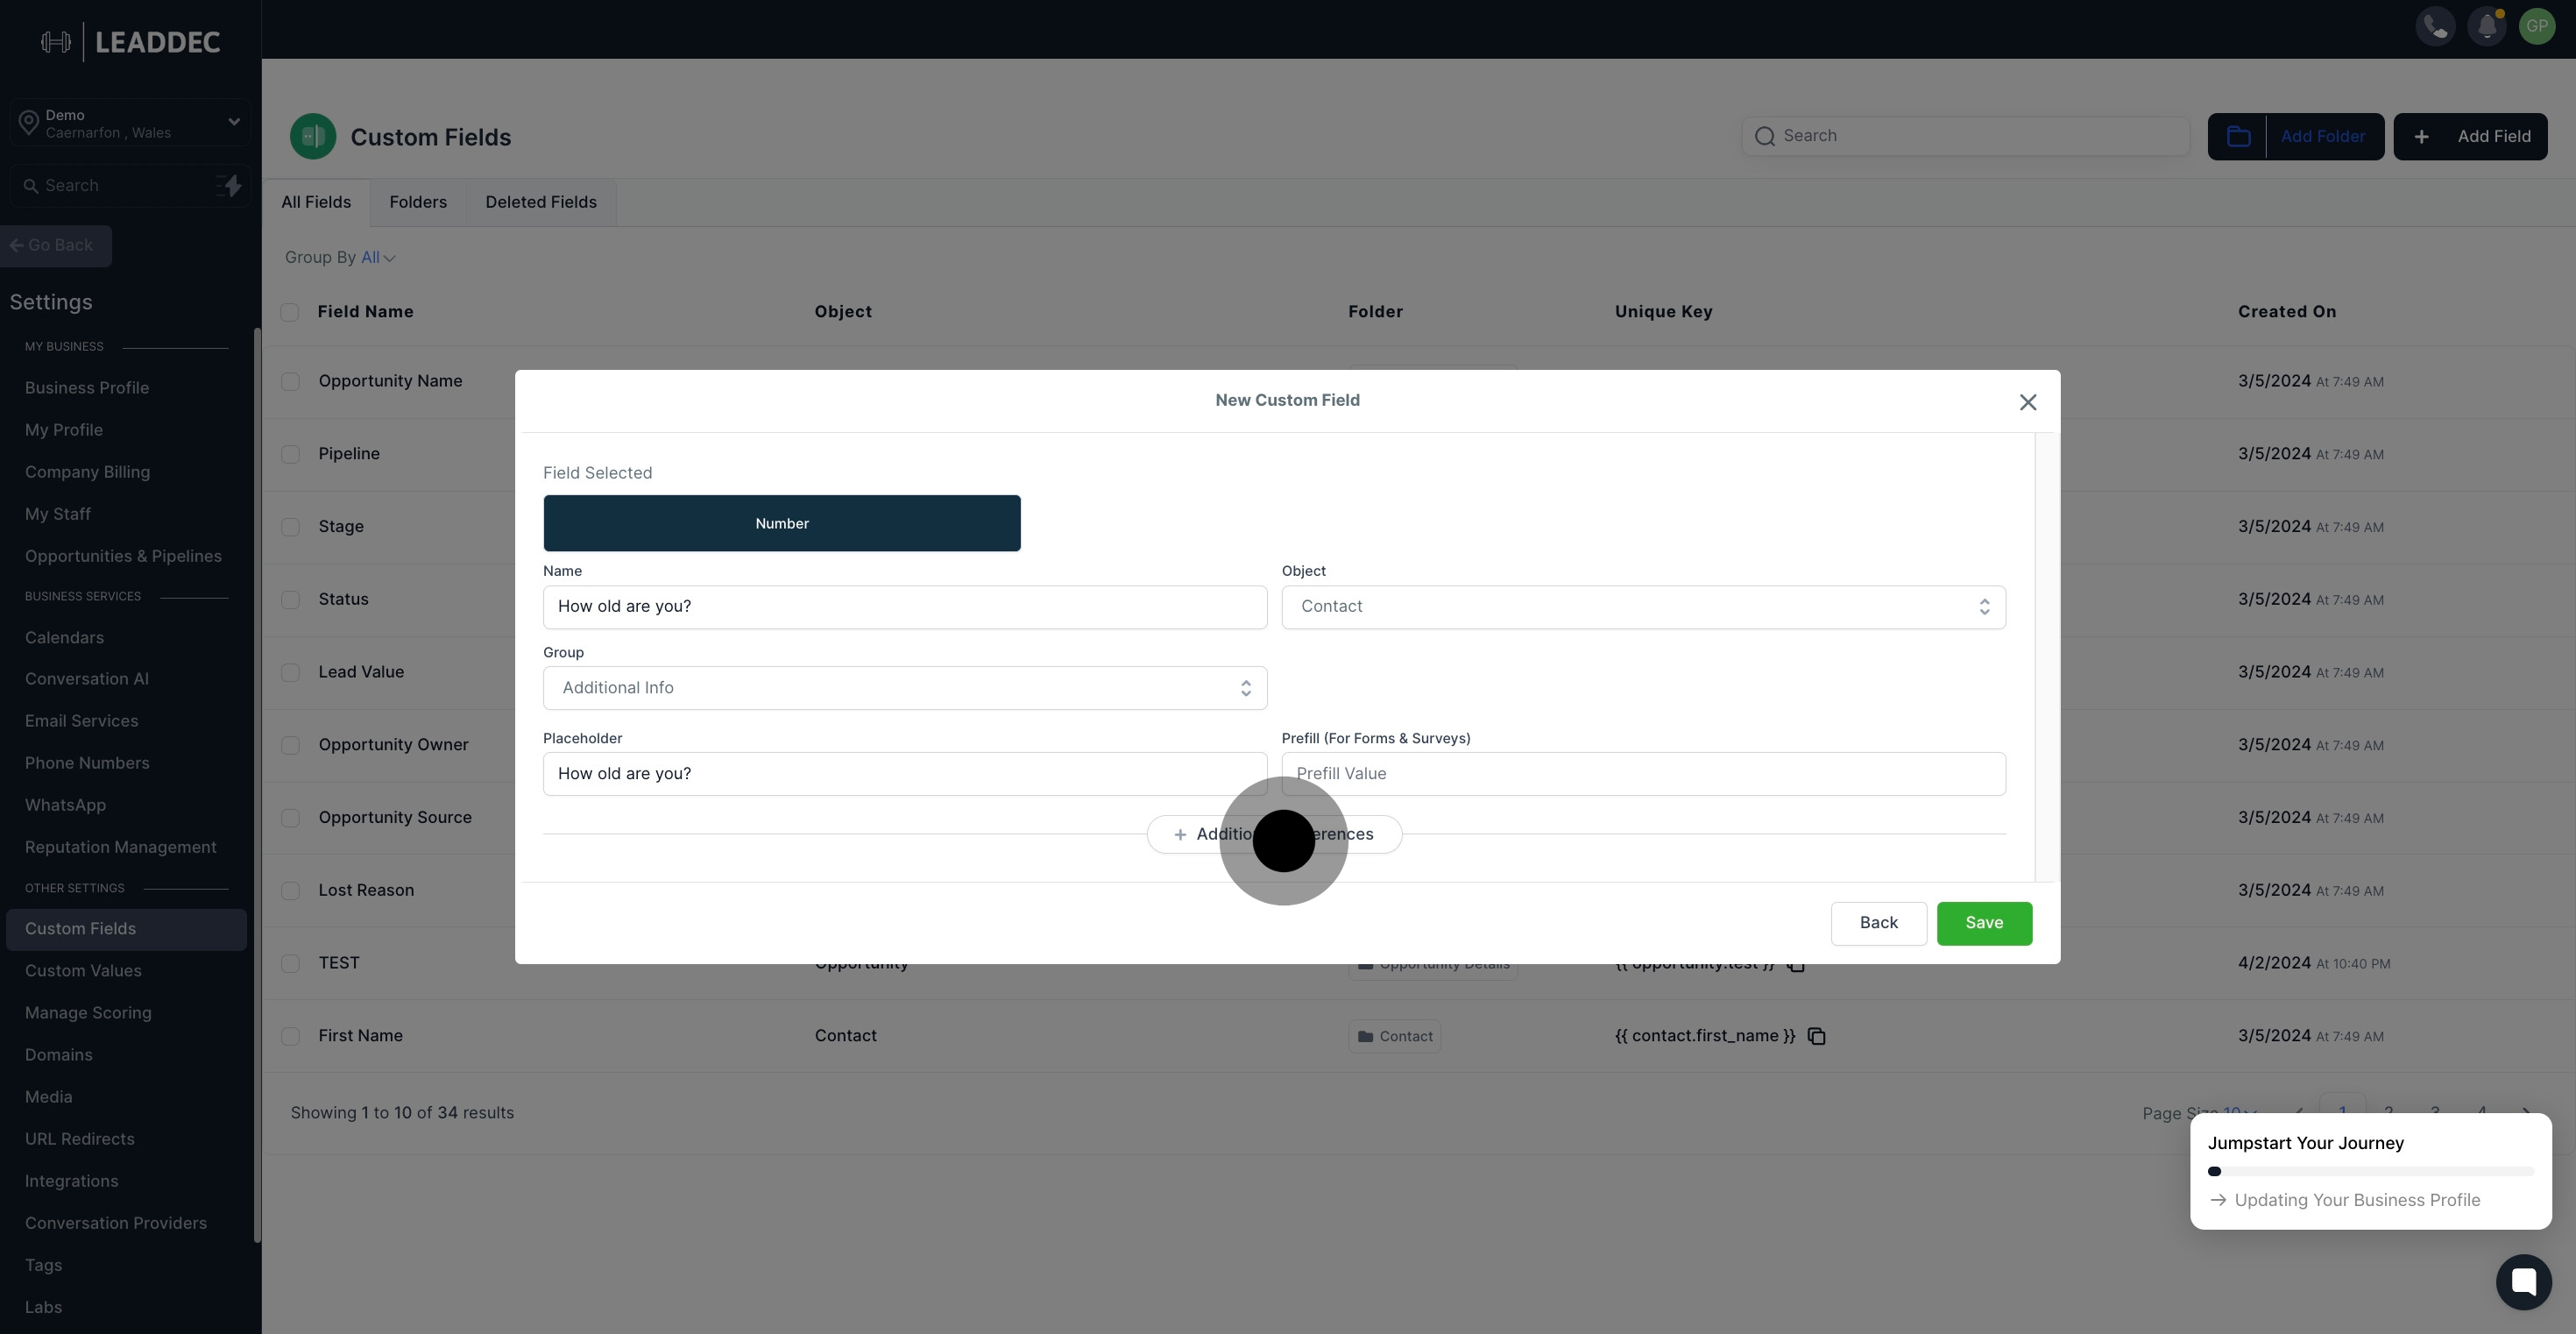Open the GP user avatar menu
The image size is (2576, 1334).
tap(2537, 27)
